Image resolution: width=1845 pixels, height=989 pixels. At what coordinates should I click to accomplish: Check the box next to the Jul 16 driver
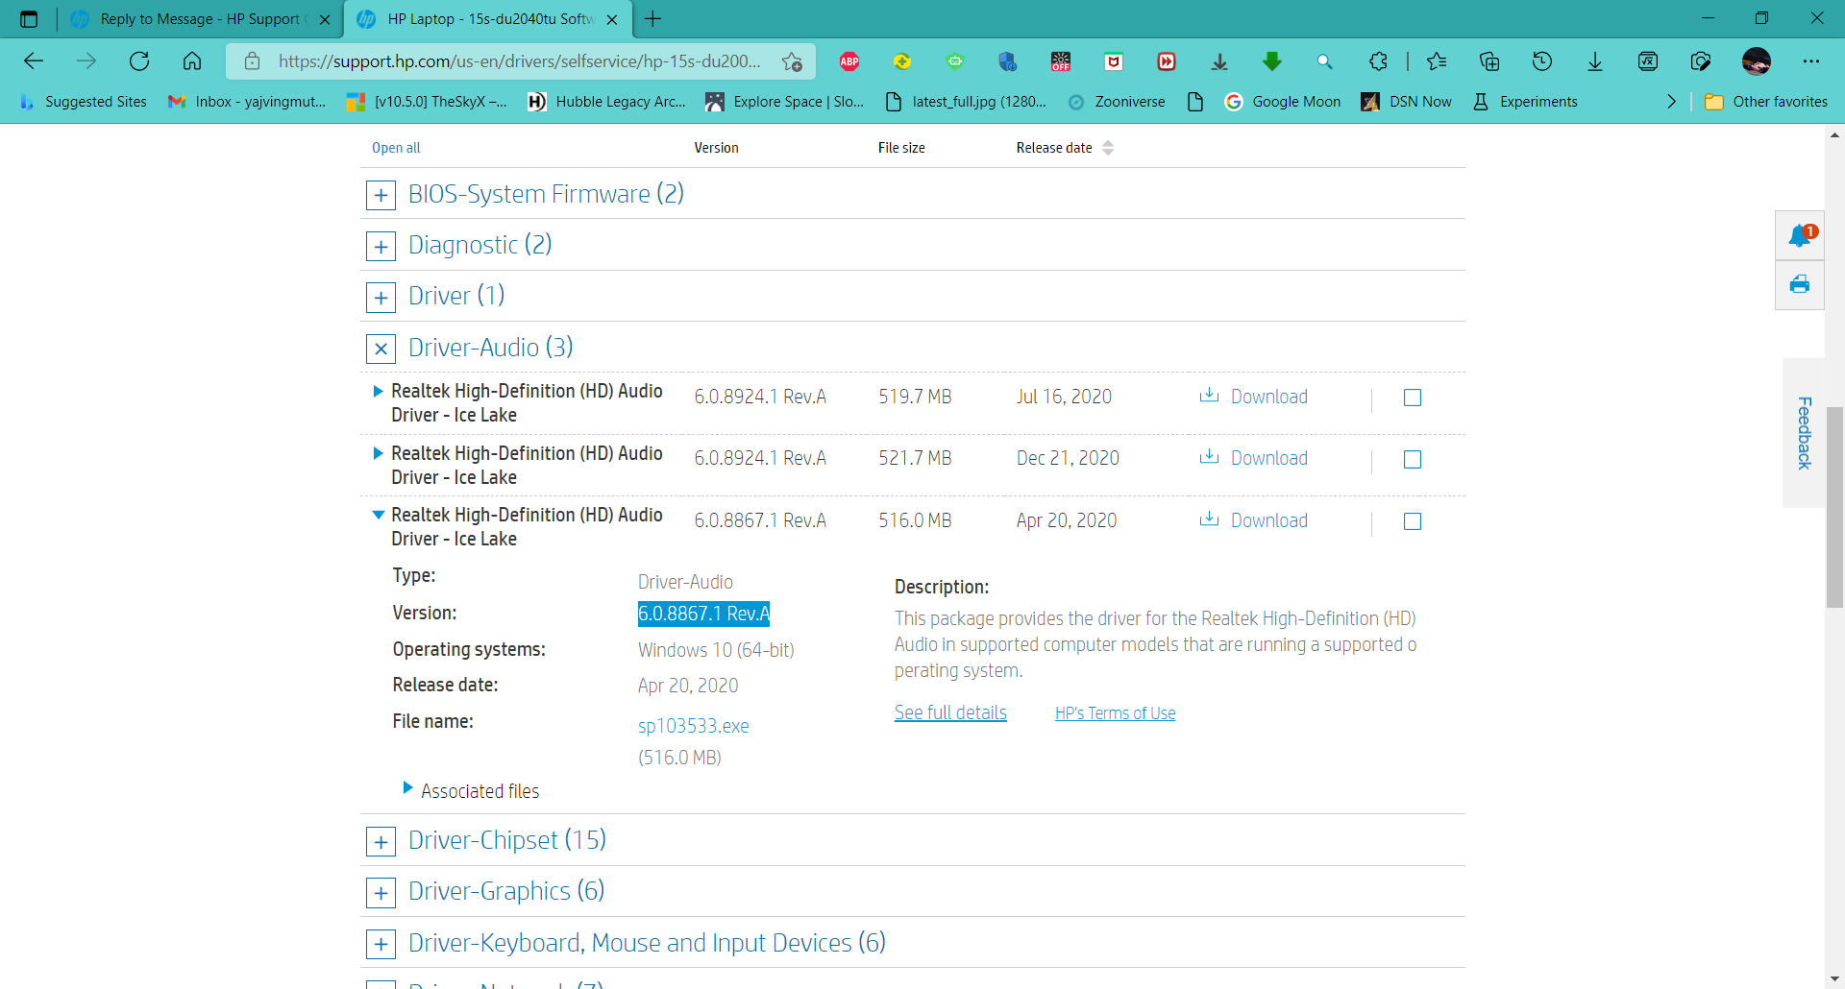(x=1412, y=397)
